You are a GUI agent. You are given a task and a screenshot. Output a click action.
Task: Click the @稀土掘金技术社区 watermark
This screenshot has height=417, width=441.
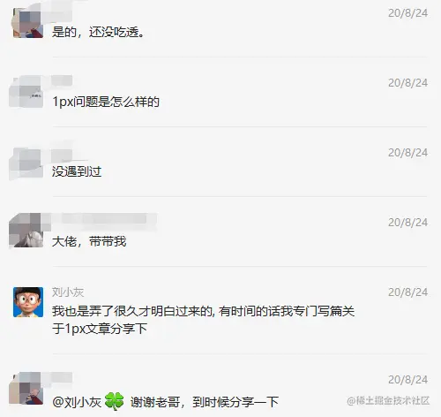point(388,401)
